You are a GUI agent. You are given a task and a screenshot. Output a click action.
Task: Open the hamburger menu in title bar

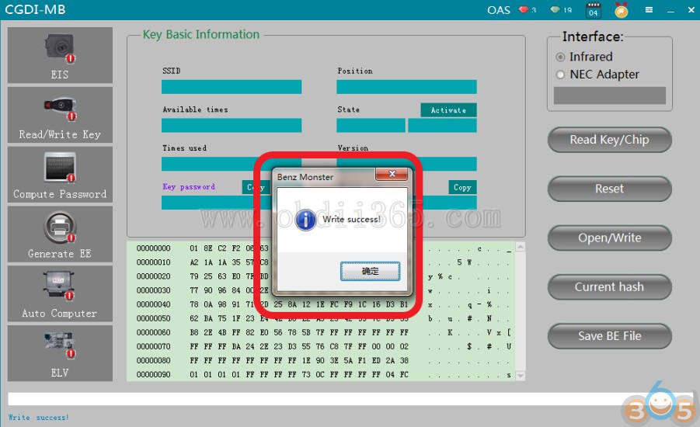pos(649,10)
